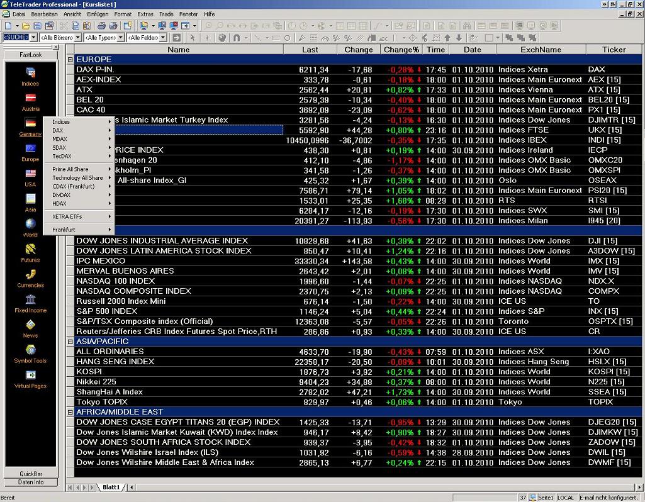Collapse the ASIA/PACIFIC group
The width and height of the screenshot is (645, 502).
pyautogui.click(x=70, y=342)
